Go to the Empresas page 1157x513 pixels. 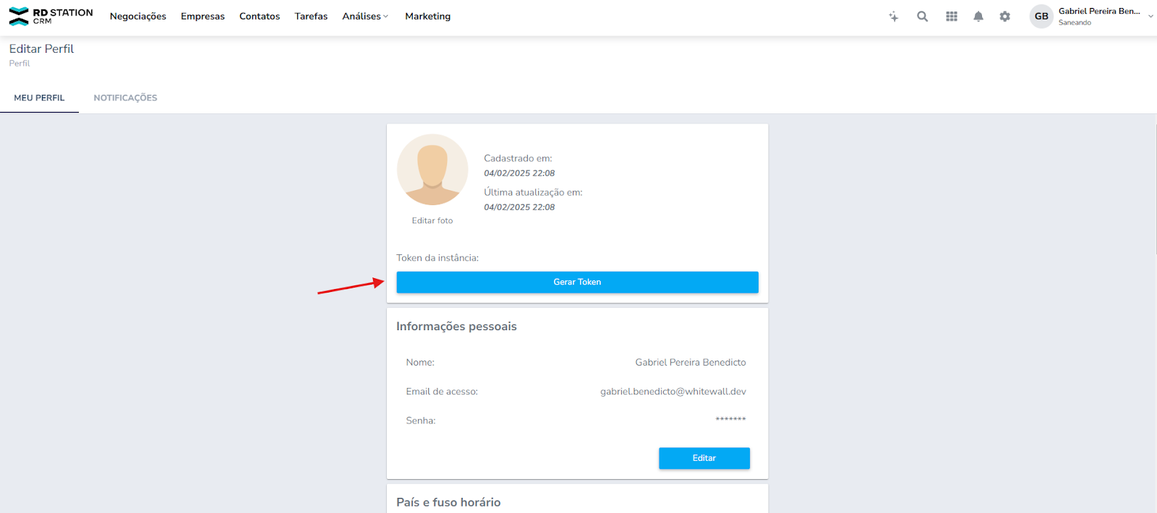[202, 17]
